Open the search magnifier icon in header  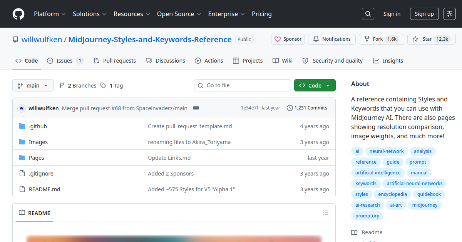tap(368, 14)
